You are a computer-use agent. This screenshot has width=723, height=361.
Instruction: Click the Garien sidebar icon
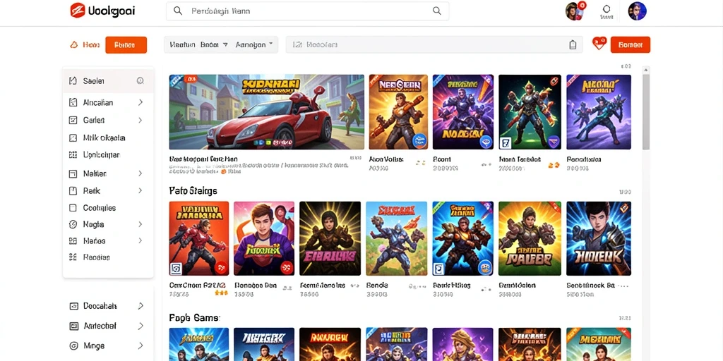click(x=73, y=120)
